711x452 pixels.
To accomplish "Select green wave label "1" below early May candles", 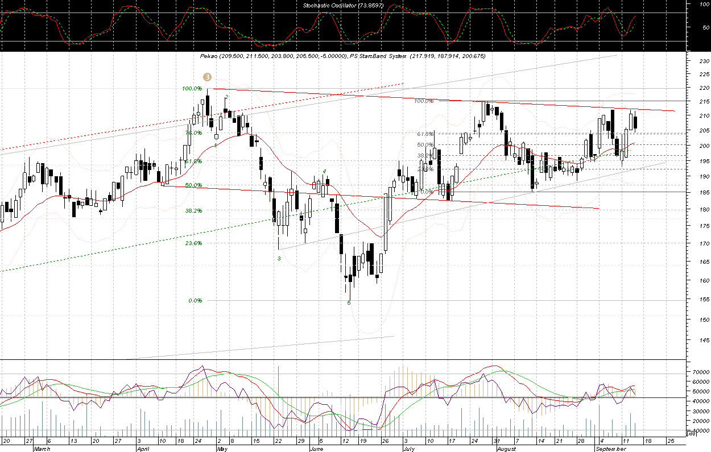I will pyautogui.click(x=216, y=146).
